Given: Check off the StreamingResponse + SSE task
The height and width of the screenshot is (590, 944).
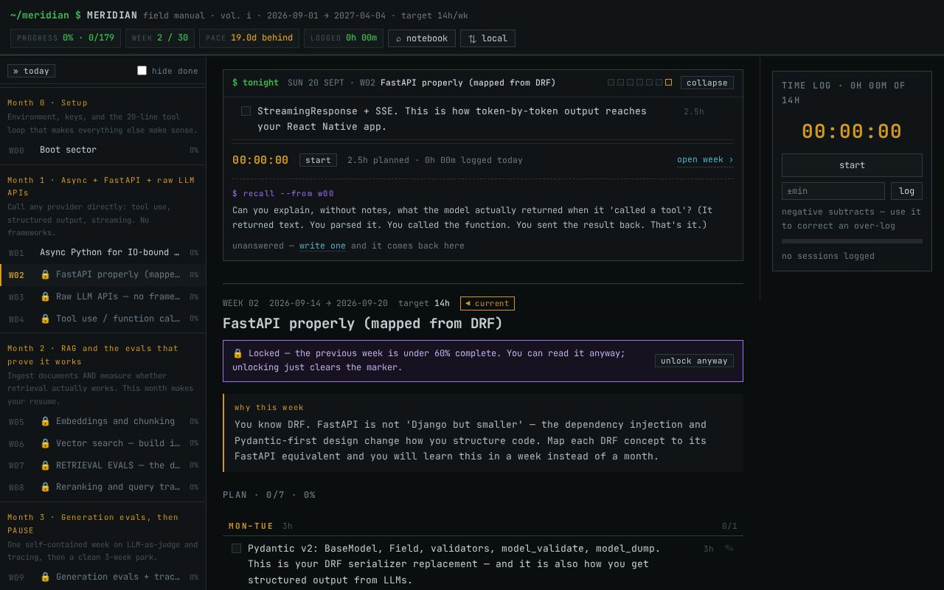Looking at the screenshot, I should pos(246,111).
